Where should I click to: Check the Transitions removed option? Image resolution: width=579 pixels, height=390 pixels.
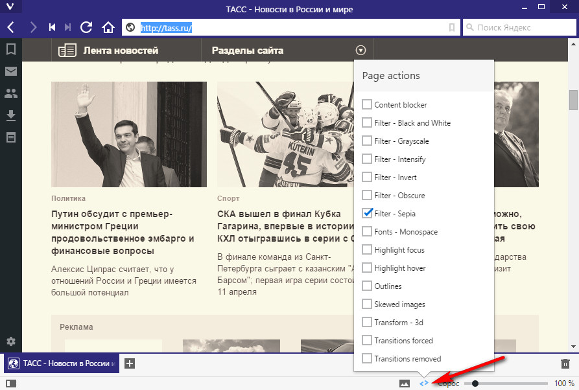pos(367,358)
